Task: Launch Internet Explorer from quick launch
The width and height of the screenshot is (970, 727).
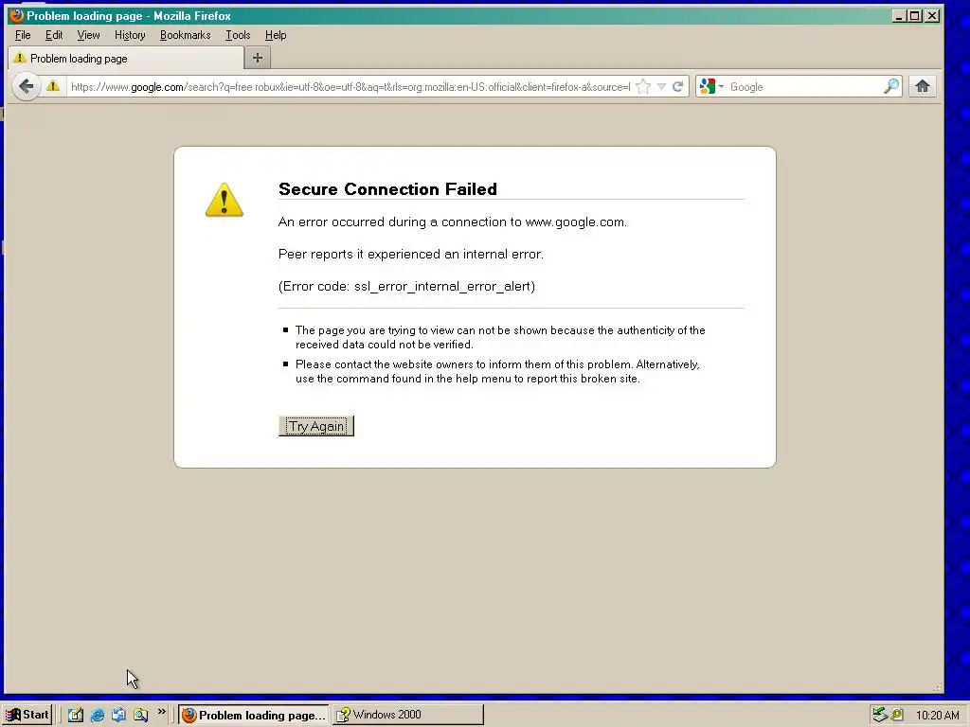Action: pyautogui.click(x=98, y=715)
